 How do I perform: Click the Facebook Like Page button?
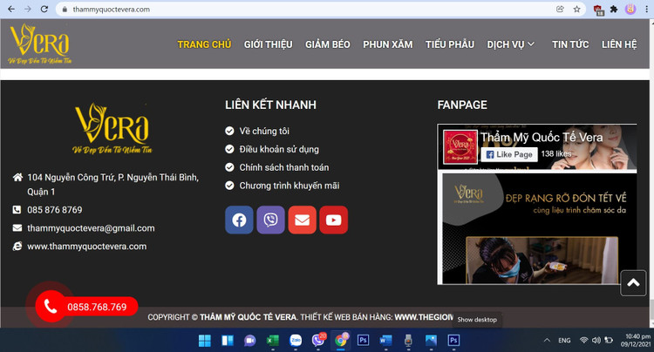(508, 154)
